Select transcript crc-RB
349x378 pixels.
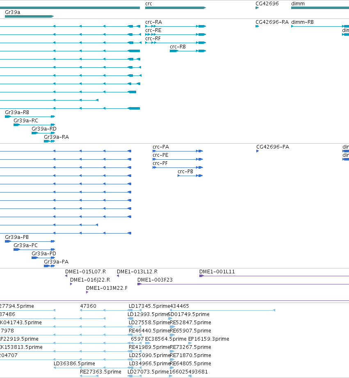coord(188,51)
